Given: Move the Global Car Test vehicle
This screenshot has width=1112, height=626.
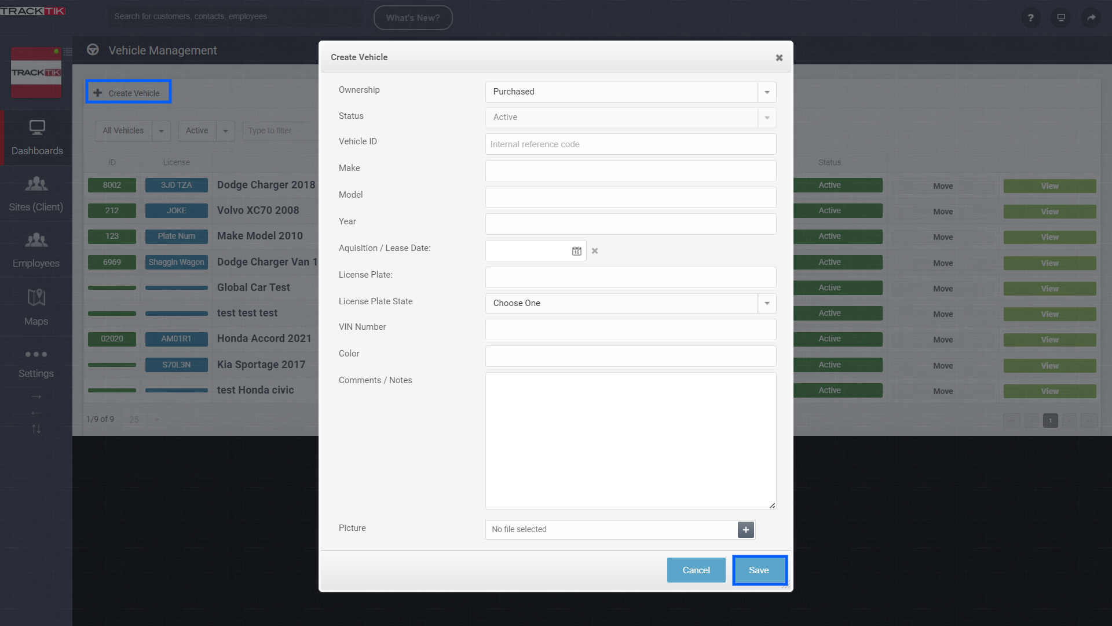Looking at the screenshot, I should 943,289.
